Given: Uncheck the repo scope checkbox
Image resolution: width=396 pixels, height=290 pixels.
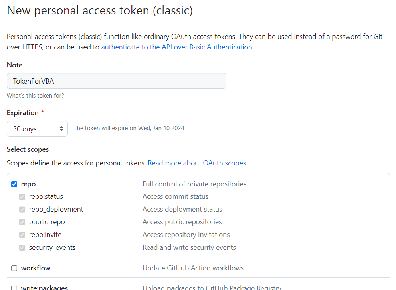Looking at the screenshot, I should pos(14,184).
